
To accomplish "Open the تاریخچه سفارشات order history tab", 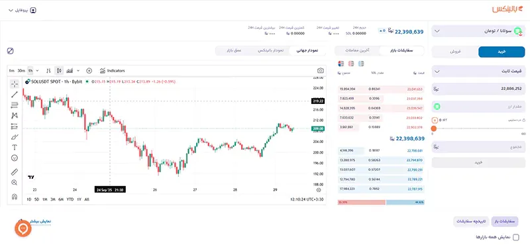I will pos(471,221).
